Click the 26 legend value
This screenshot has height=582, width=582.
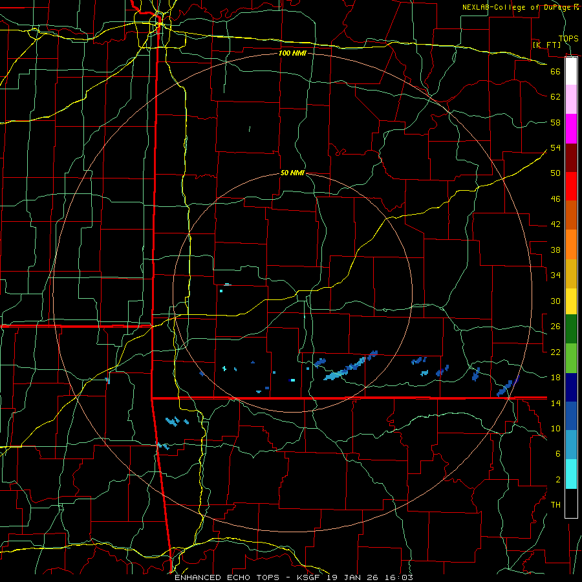click(x=555, y=327)
